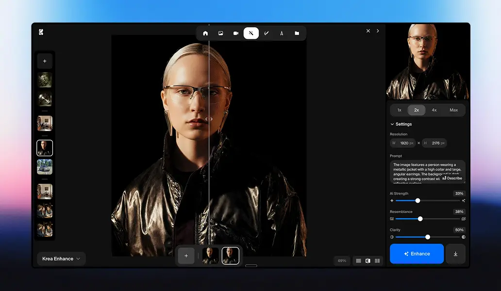Enable side-by-side view mode

click(377, 260)
